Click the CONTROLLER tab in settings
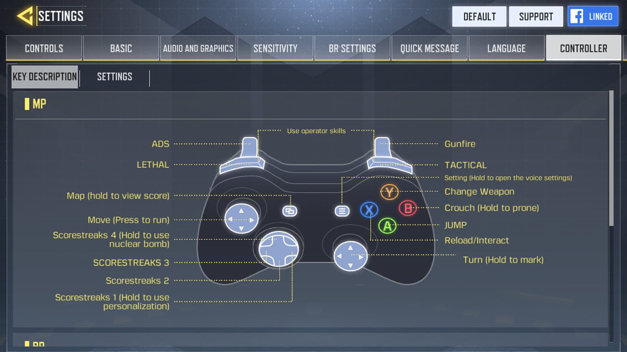Image resolution: width=627 pixels, height=352 pixels. coord(583,48)
